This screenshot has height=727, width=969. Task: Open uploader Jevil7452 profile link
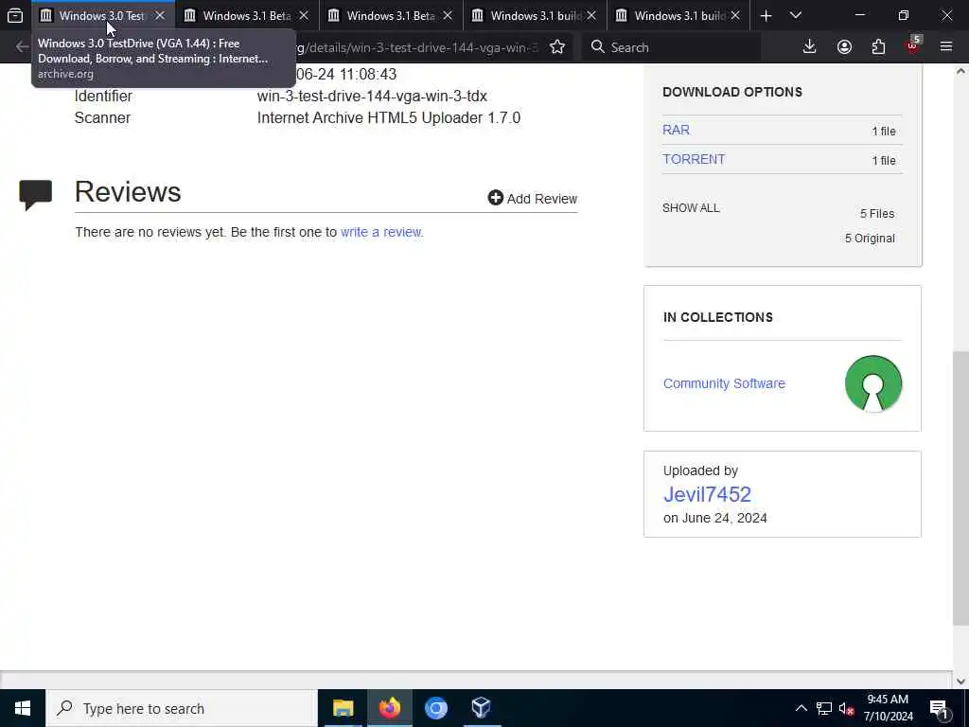pyautogui.click(x=707, y=494)
